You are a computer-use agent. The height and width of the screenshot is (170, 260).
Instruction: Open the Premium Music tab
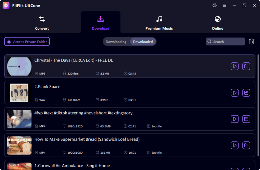[x=159, y=23]
